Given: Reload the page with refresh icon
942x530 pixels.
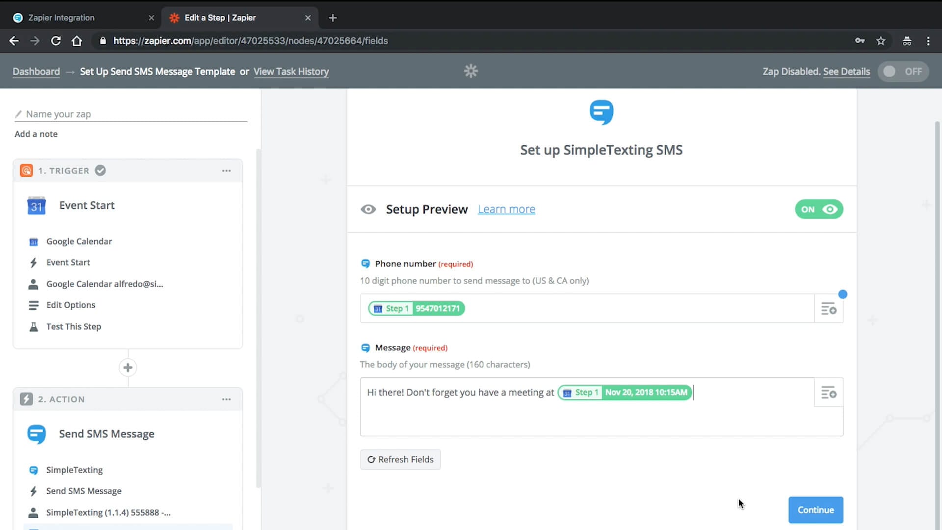Looking at the screenshot, I should [x=56, y=41].
